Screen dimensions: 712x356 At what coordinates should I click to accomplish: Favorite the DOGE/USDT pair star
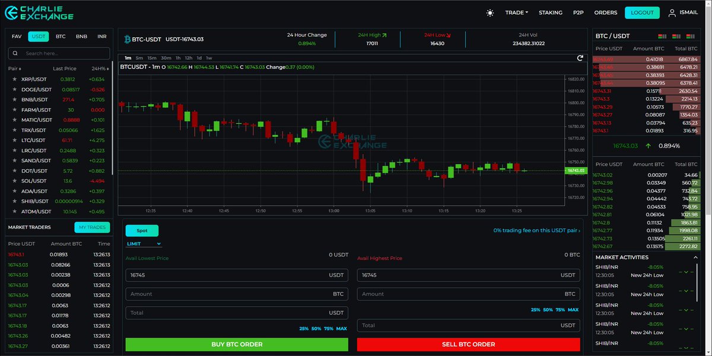pyautogui.click(x=15, y=89)
